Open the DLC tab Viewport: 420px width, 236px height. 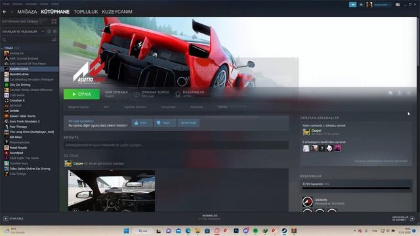pyautogui.click(x=106, y=107)
